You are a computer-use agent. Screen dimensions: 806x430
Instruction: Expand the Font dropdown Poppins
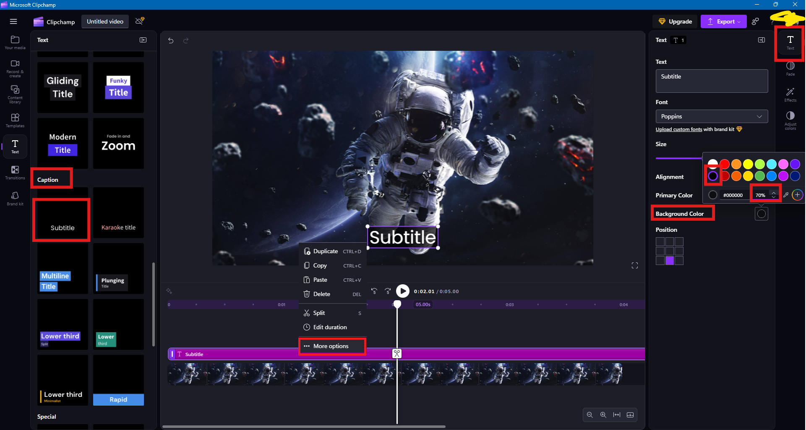coord(712,116)
